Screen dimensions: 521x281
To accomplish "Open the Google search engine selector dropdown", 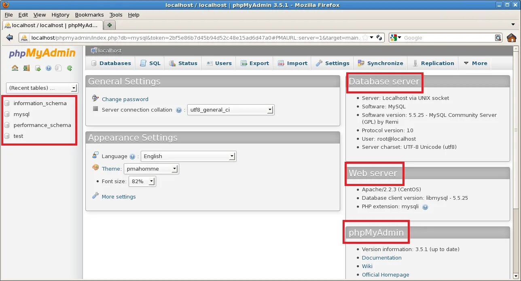I will point(396,38).
